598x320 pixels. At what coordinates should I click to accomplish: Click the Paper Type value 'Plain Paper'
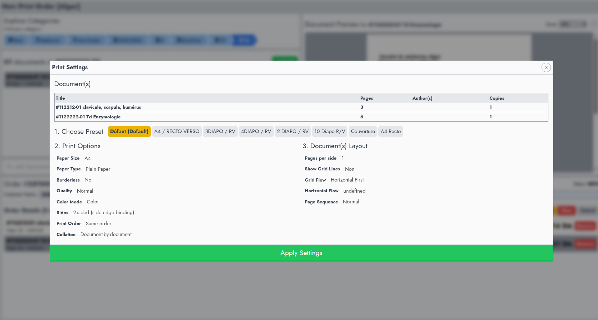[98, 169]
